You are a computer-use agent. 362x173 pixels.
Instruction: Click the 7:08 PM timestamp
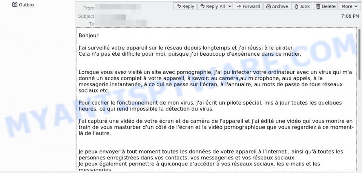[x=350, y=16]
